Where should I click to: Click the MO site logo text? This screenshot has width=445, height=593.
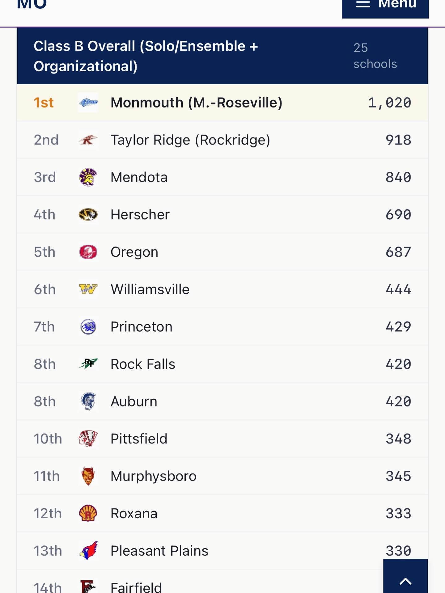32,5
